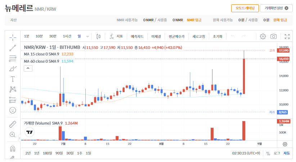Toggle 자동 auto scale
Image resolution: width=296 pixels, height=162 pixels.
[287, 153]
